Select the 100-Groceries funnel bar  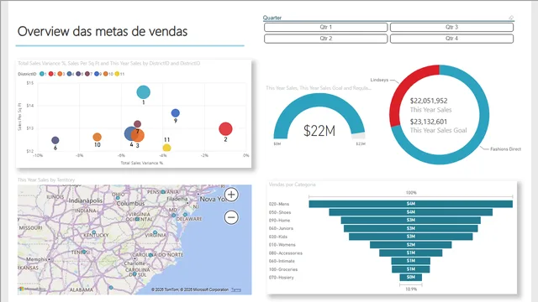411,269
